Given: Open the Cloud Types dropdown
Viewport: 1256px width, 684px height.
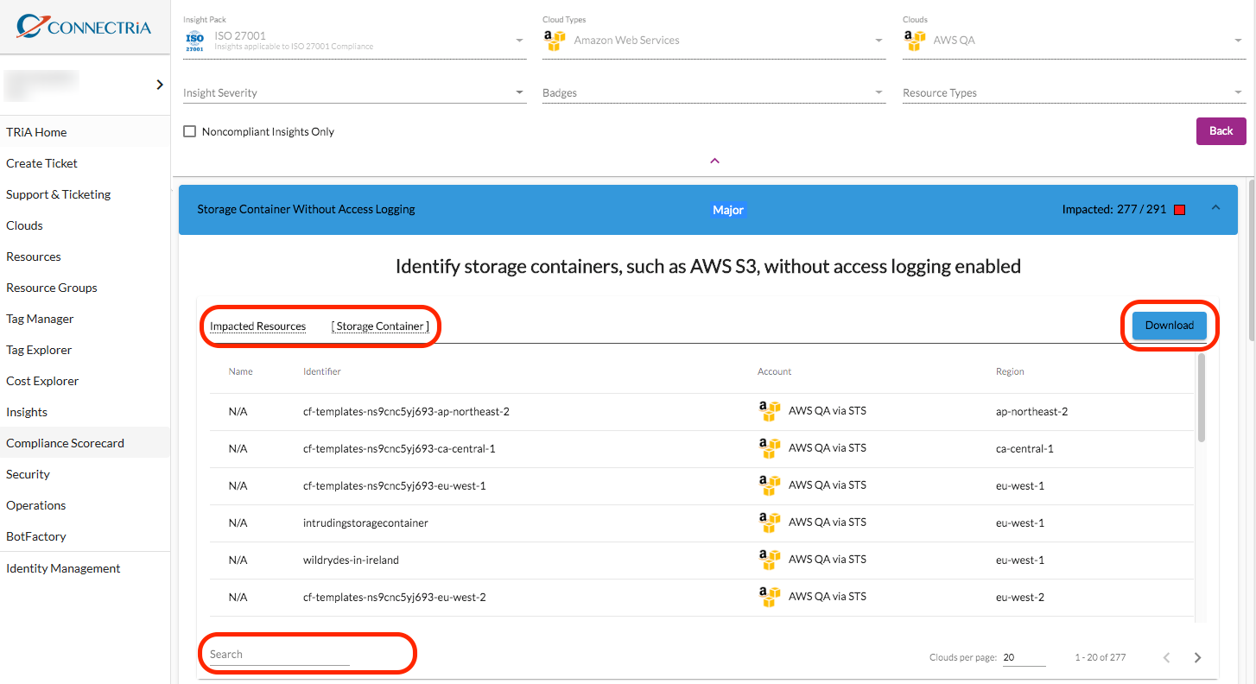Looking at the screenshot, I should tap(714, 41).
